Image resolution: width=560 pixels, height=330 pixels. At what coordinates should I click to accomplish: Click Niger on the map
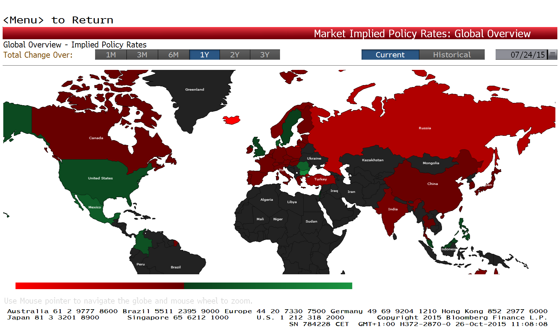click(x=278, y=219)
